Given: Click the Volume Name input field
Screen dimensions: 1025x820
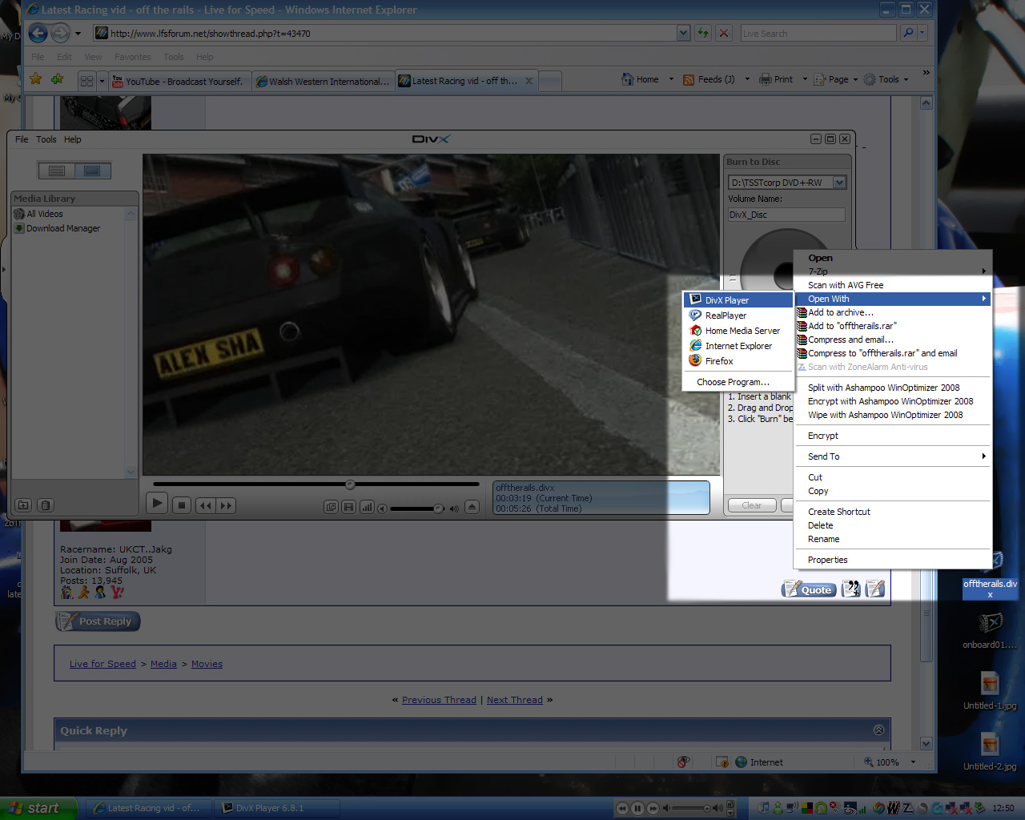Looking at the screenshot, I should [786, 215].
